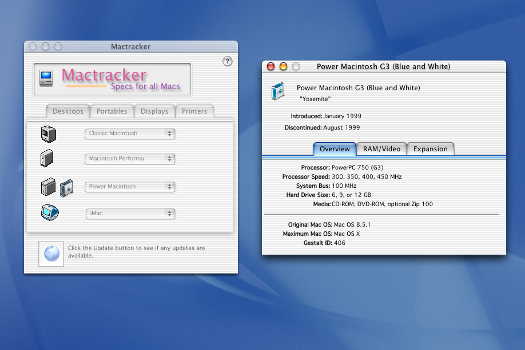
Task: Switch to the Printers tab
Action: point(194,111)
